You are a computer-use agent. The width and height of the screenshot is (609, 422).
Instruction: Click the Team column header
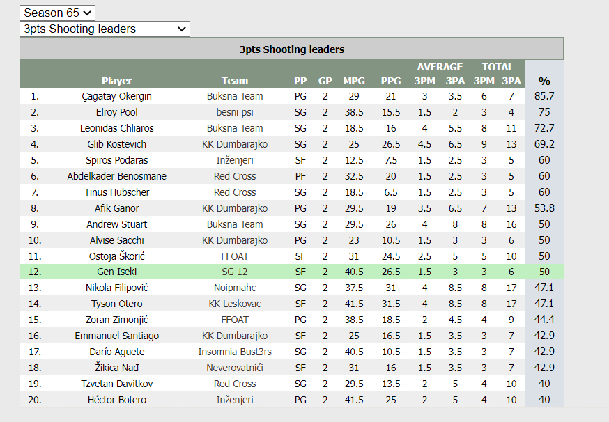pyautogui.click(x=235, y=81)
